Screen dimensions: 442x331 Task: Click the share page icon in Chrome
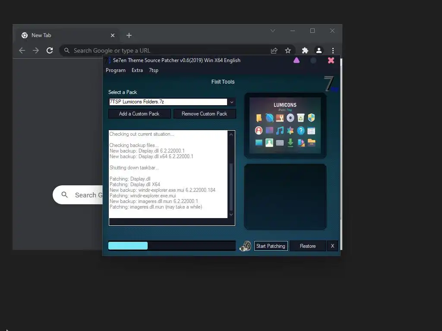274,51
